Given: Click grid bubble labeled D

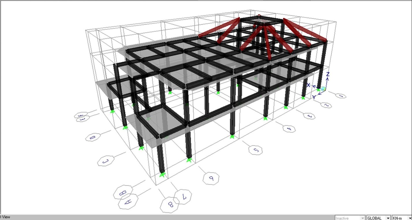Looking at the screenshot, I should (x=93, y=137).
